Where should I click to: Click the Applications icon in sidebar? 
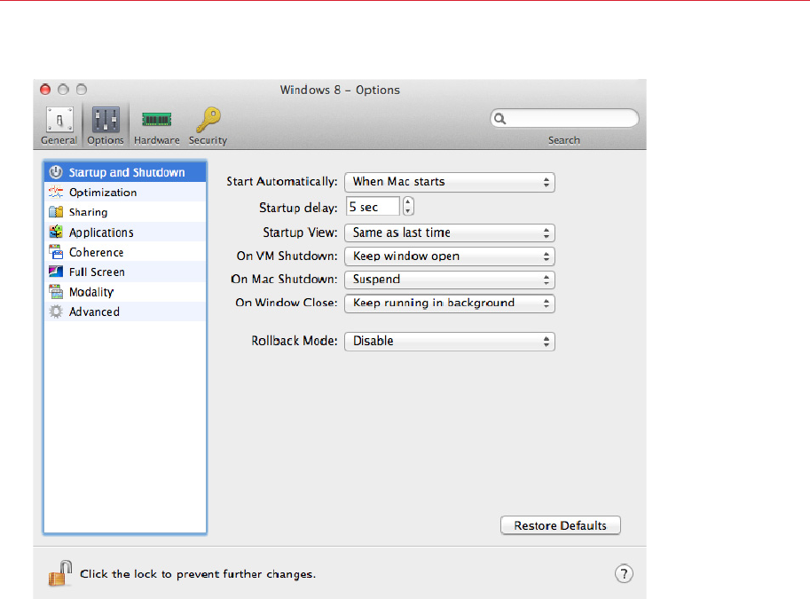(x=56, y=232)
